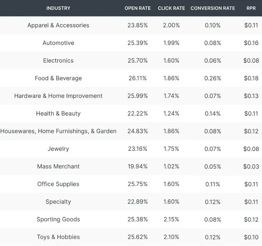This screenshot has width=262, height=246.
Task: Click the Specialty conversion rate 0.12%
Action: coord(213,202)
